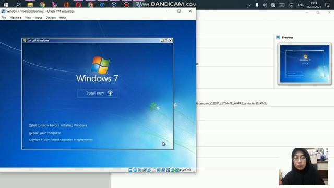Click the microphone tray icon
Viewport: 334px width, 188px height.
[x=257, y=5]
